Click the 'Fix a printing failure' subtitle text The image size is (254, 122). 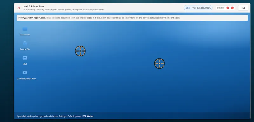coord(63,10)
